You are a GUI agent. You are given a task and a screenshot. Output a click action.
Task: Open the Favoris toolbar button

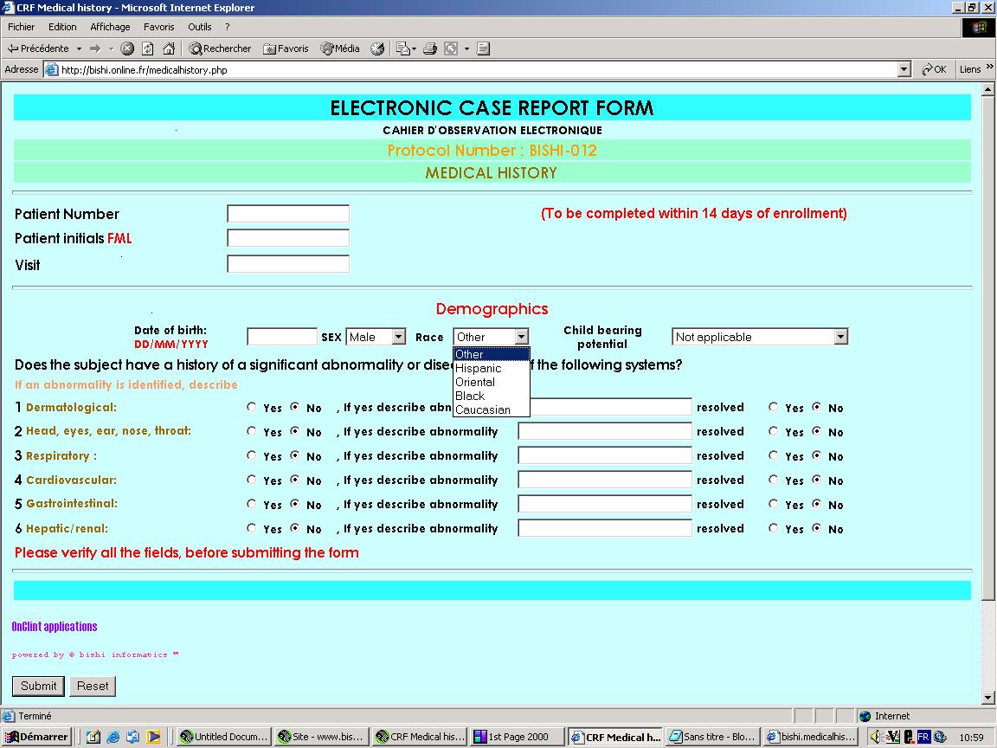[286, 48]
